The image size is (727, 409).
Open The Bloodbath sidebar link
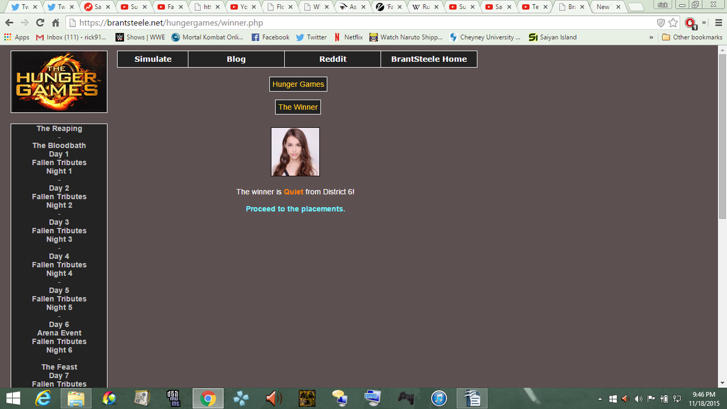tap(59, 145)
